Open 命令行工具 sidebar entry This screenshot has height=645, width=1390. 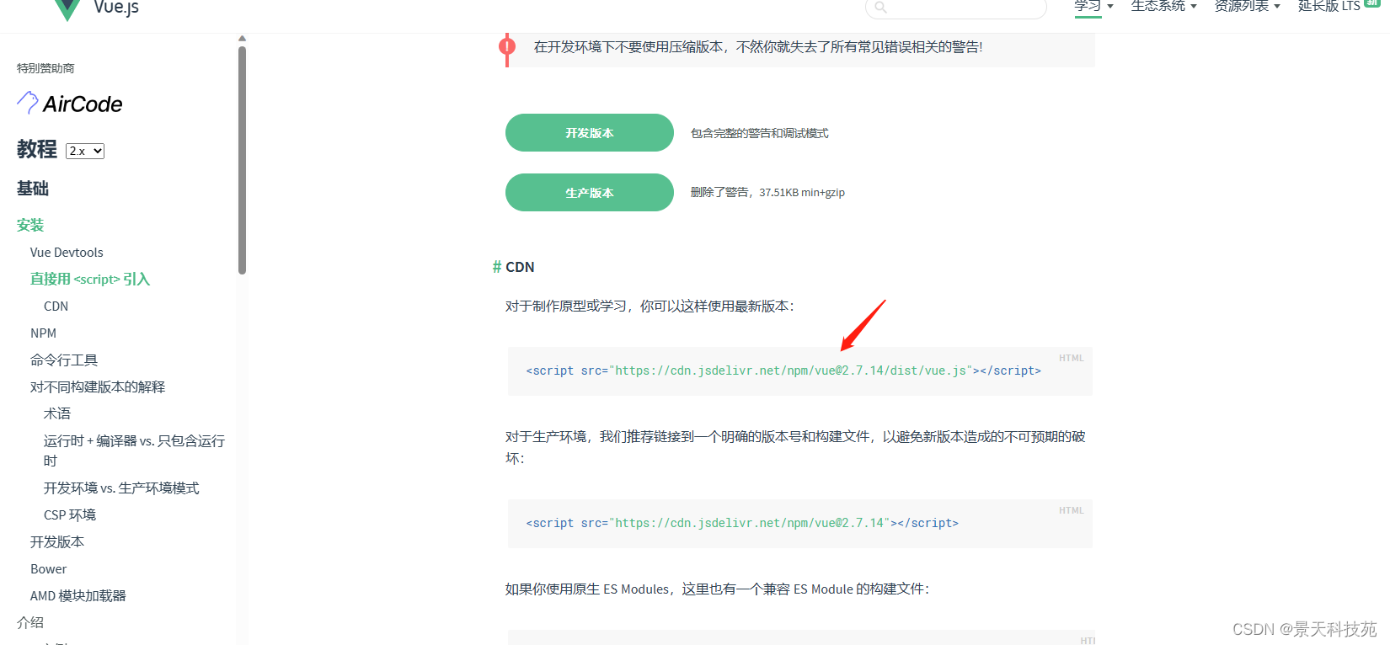64,360
